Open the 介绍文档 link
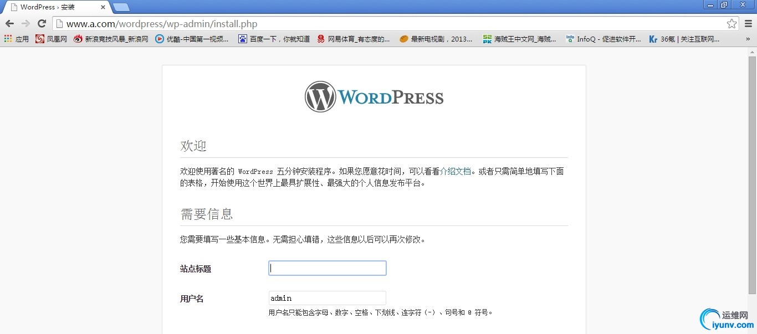This screenshot has height=334, width=757. [455, 171]
